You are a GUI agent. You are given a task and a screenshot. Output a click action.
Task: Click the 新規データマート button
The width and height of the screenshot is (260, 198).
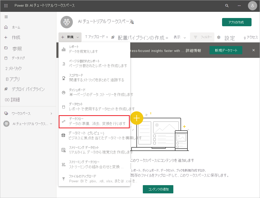click(226, 50)
